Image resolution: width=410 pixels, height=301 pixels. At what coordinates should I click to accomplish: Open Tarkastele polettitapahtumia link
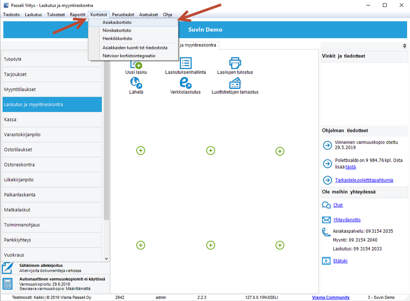click(x=364, y=180)
